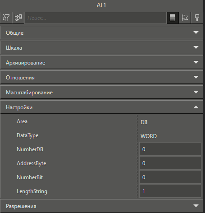Click the NumberDB value field
Screen dimensions: 205x213
pyautogui.click(x=170, y=149)
